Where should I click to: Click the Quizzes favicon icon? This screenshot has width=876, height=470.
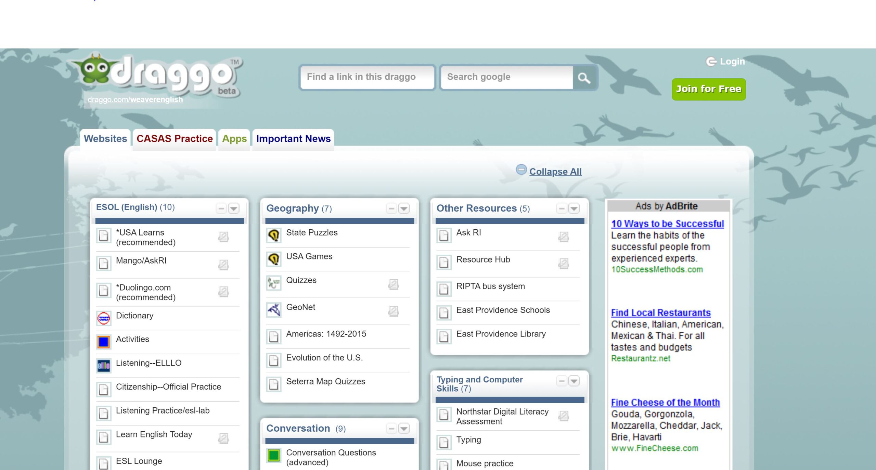pos(274,283)
